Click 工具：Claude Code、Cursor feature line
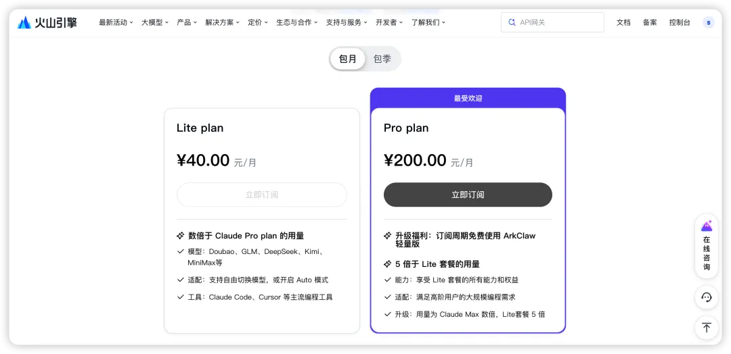The height and width of the screenshot is (354, 731). point(260,297)
